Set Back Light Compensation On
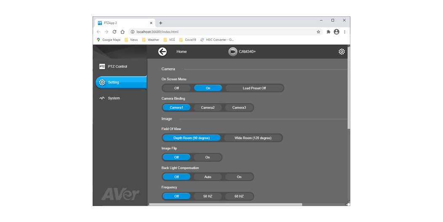This screenshot has height=222, width=443. tap(239, 177)
